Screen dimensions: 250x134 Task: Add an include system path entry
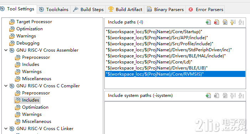click(208, 96)
